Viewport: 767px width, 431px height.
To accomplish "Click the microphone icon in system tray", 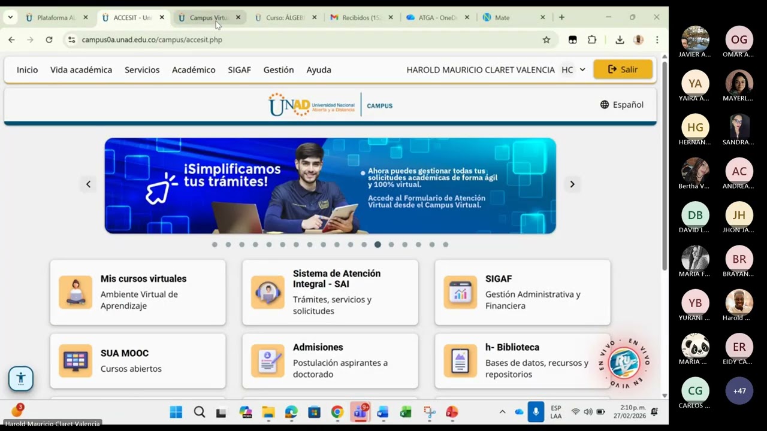I will (536, 412).
